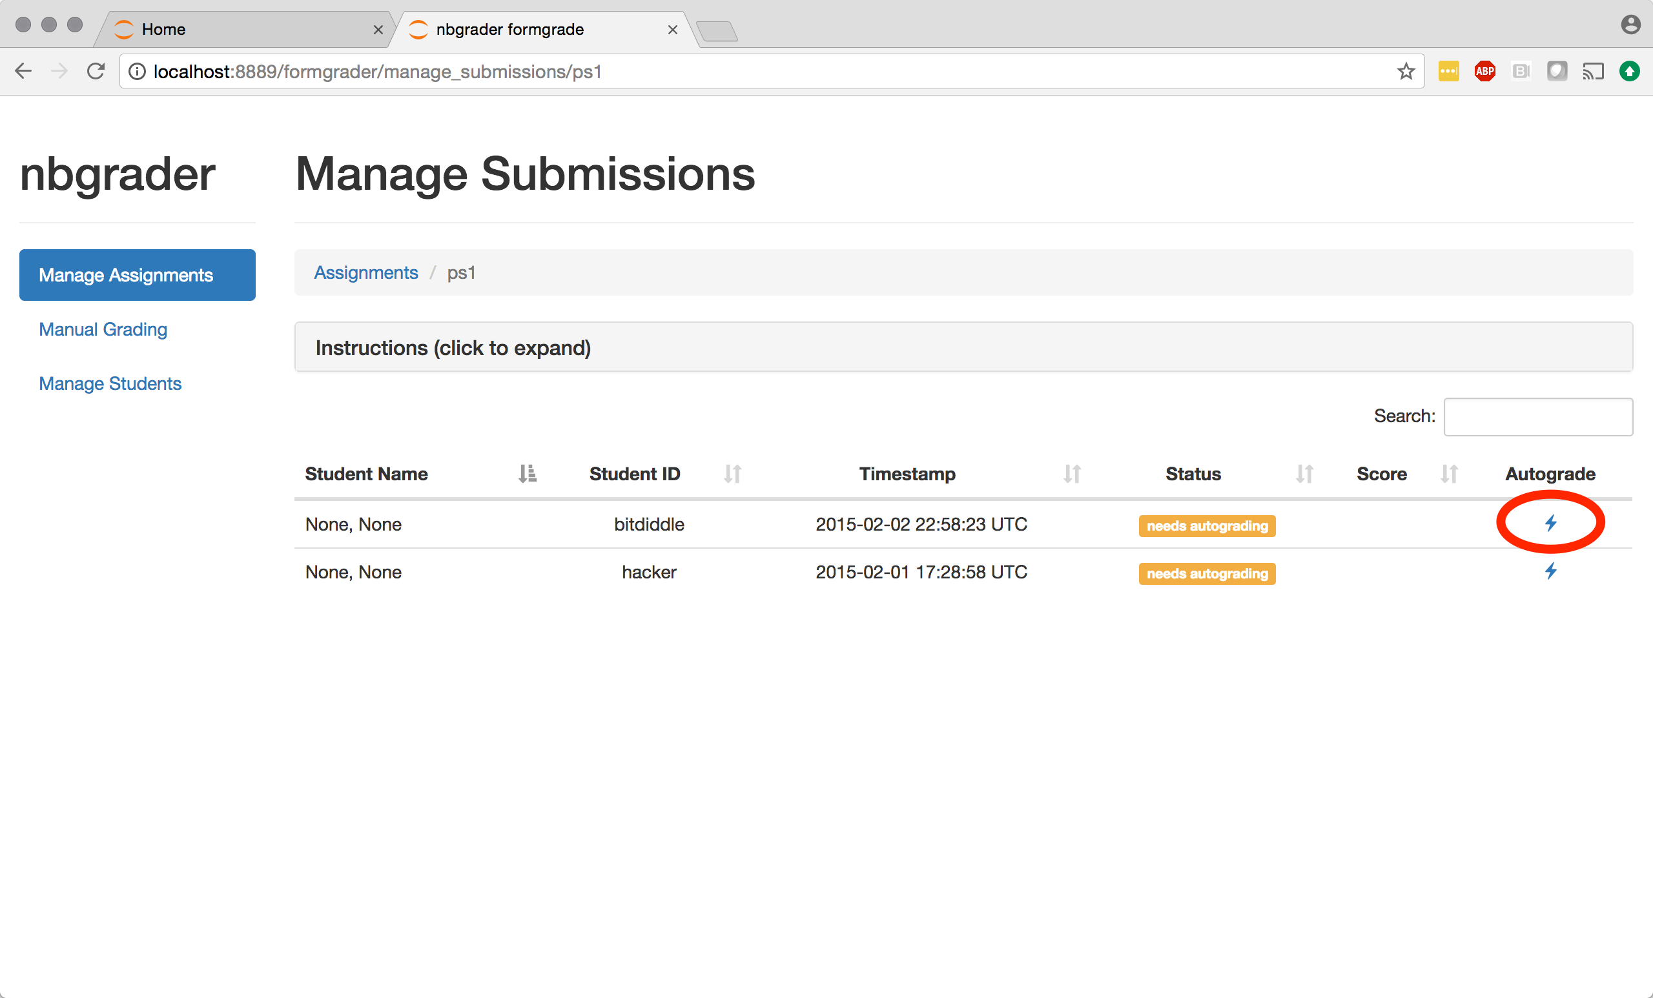
Task: Sort submissions by Timestamp column
Action: coord(907,474)
